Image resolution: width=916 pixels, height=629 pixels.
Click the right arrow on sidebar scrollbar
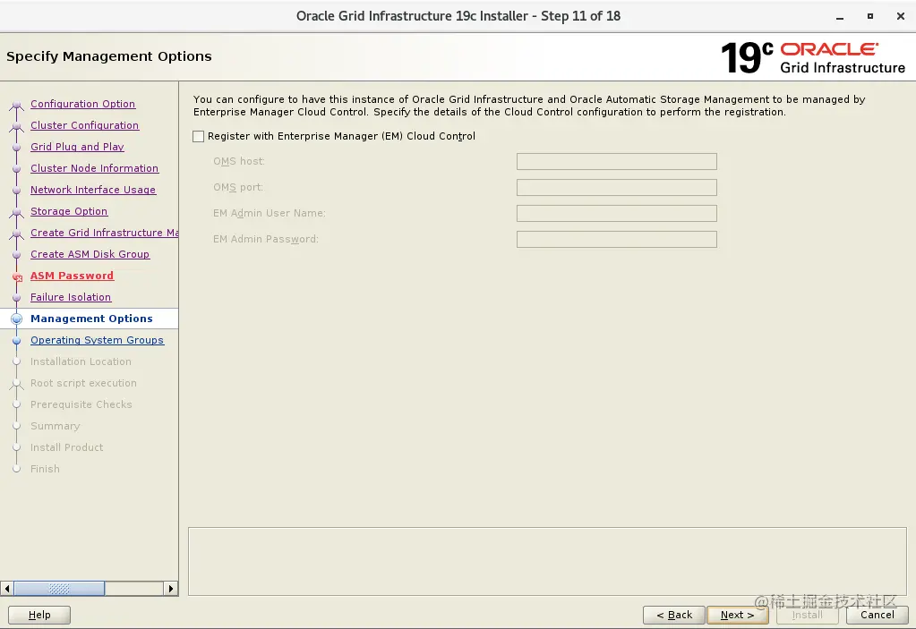coord(171,588)
